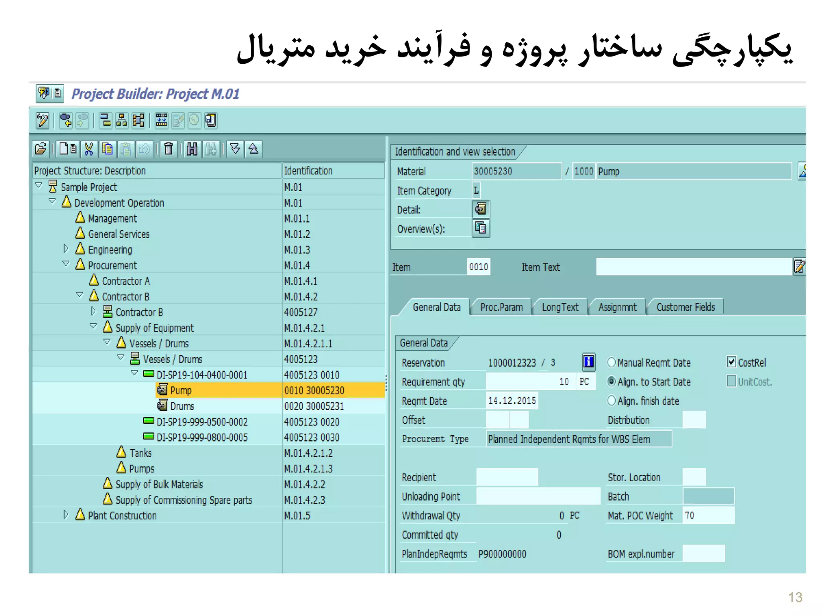The width and height of the screenshot is (822, 616).
Task: Click the delete trash can icon
Action: tap(169, 149)
